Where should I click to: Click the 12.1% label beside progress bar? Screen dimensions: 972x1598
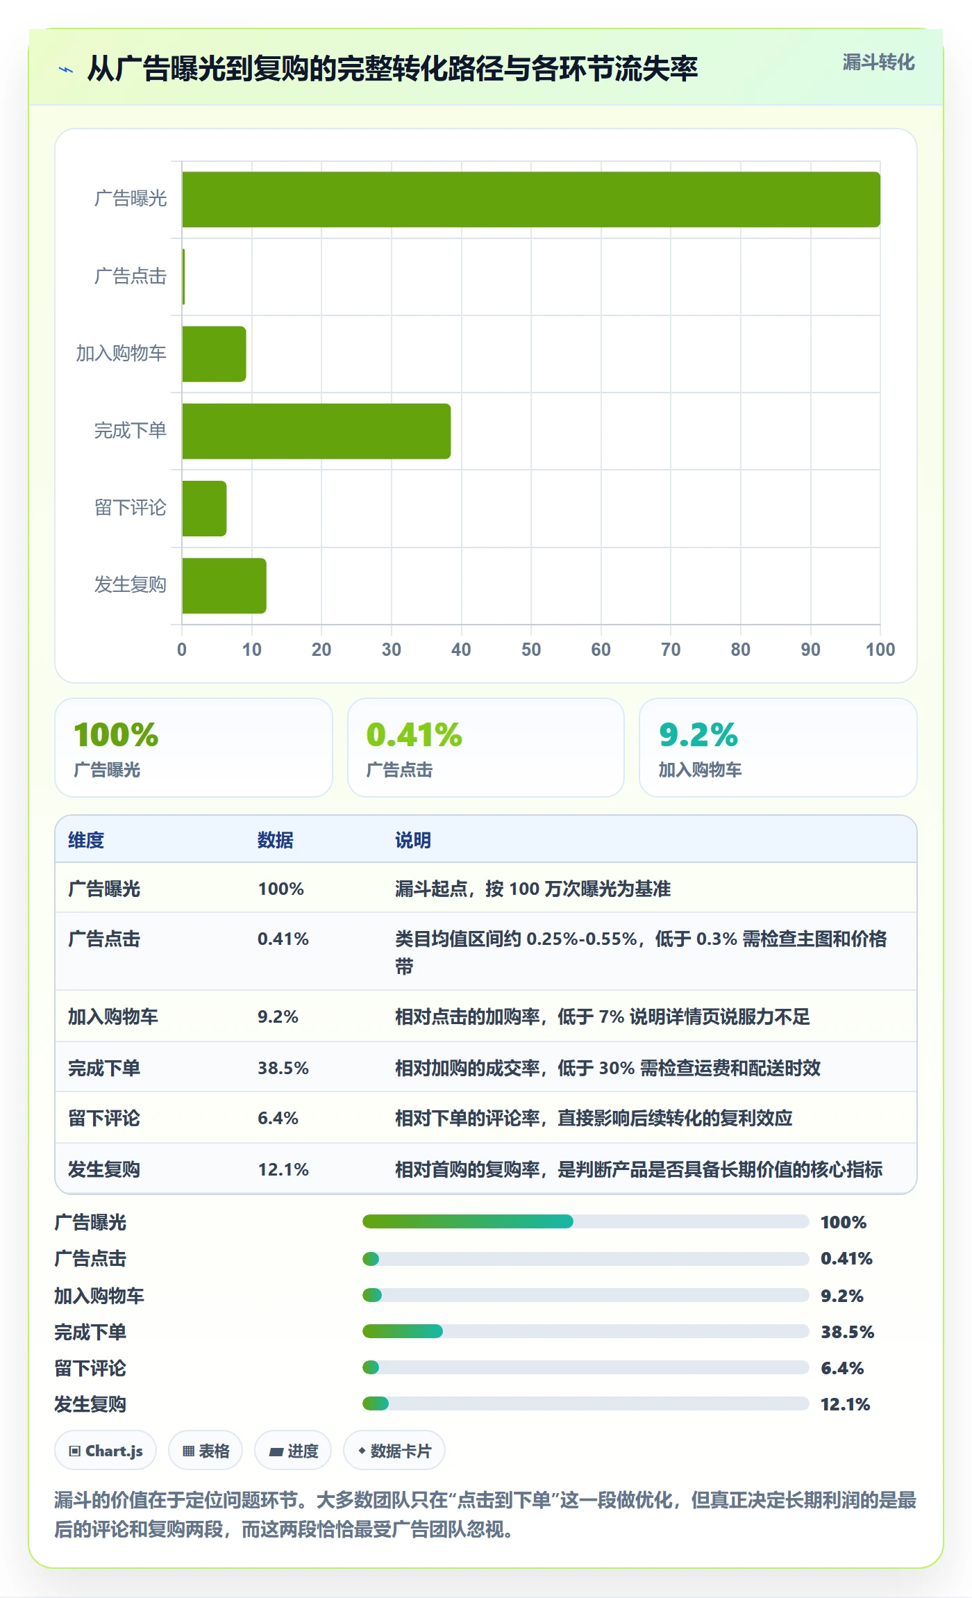click(x=845, y=1404)
